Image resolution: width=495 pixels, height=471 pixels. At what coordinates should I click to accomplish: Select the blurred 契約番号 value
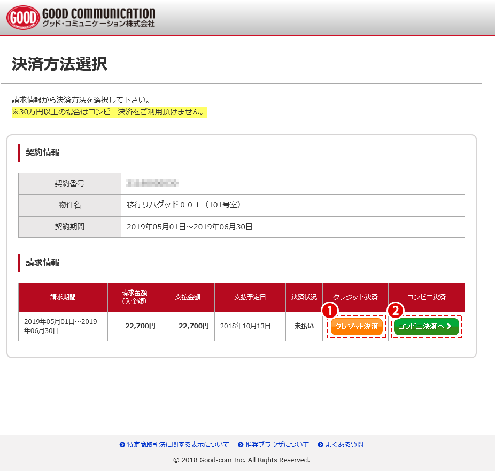point(152,183)
